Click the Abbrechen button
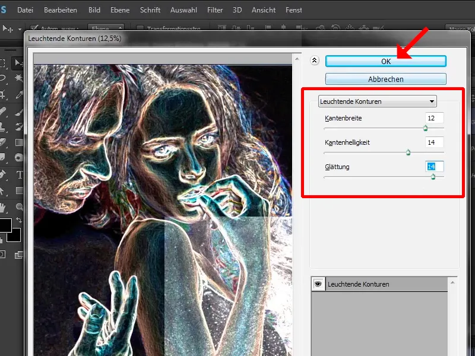 [385, 79]
